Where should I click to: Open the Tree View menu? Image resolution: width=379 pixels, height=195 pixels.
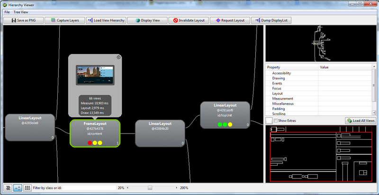tap(21, 12)
